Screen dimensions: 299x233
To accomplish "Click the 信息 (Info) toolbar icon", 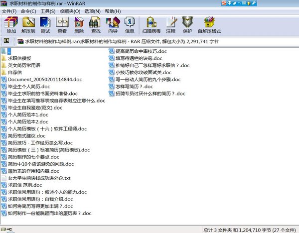I will 130,25.
